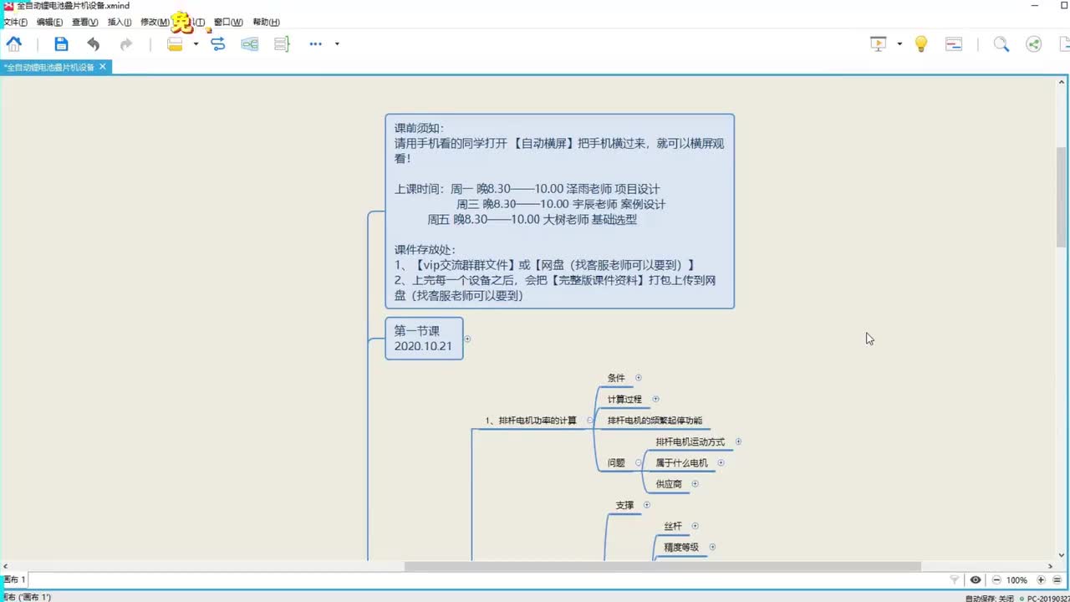Toggle the eye visibility icon in status bar
This screenshot has width=1070, height=602.
tap(976, 579)
